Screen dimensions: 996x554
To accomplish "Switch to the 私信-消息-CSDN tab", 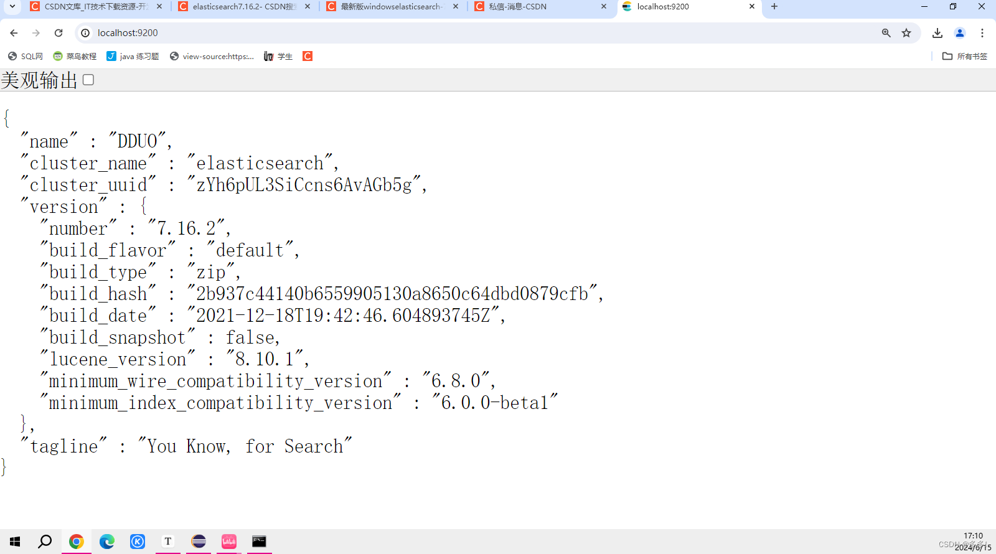I will tap(540, 6).
